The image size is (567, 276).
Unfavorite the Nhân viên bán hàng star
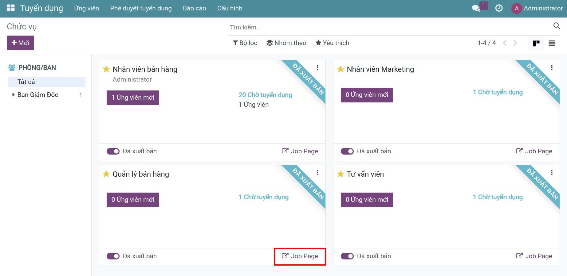click(106, 69)
